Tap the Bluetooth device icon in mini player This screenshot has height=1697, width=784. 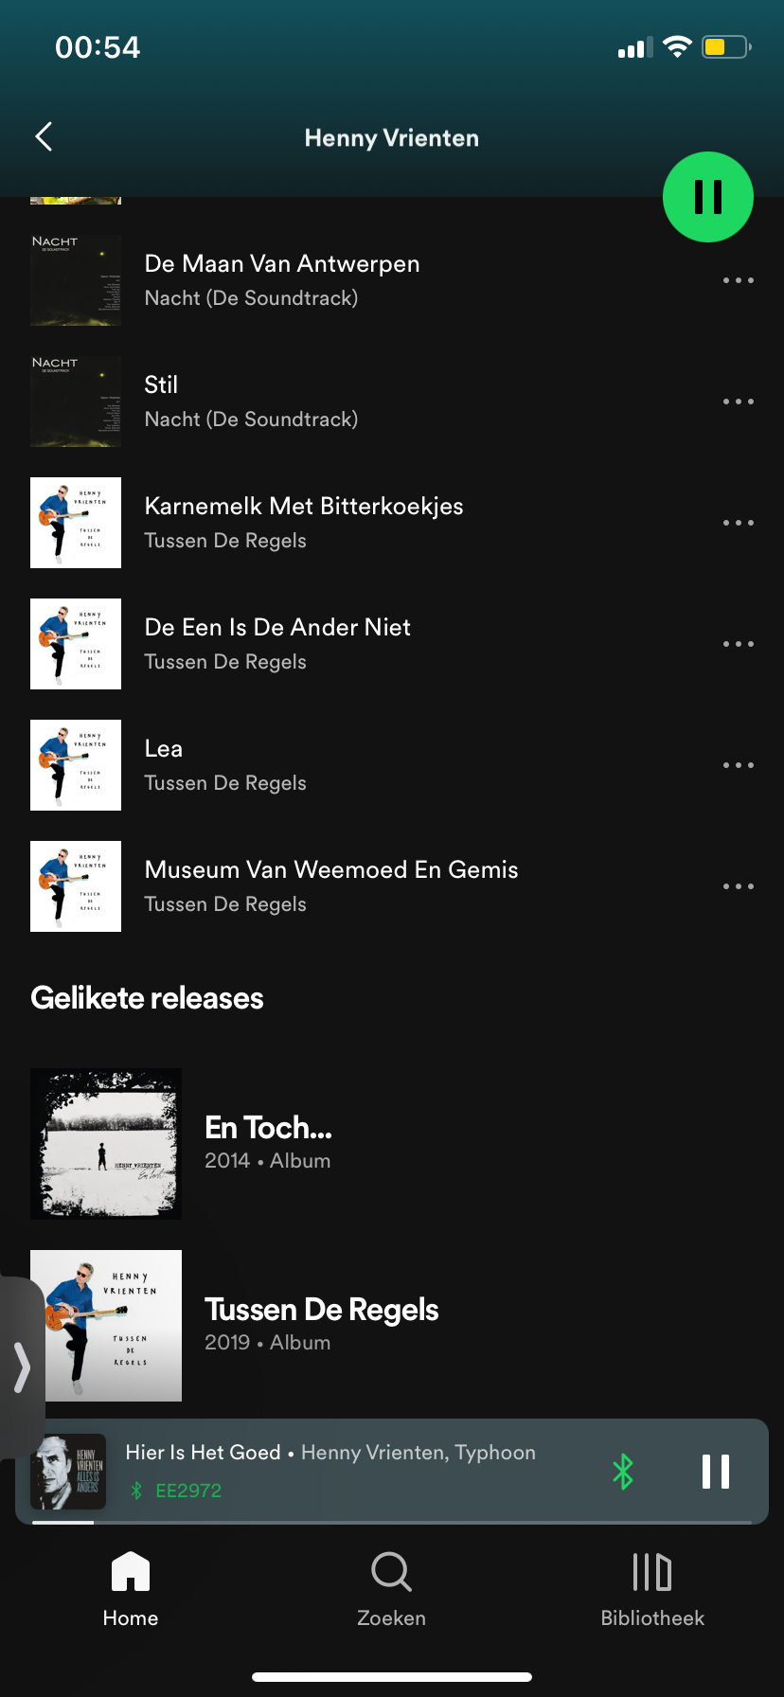623,1471
